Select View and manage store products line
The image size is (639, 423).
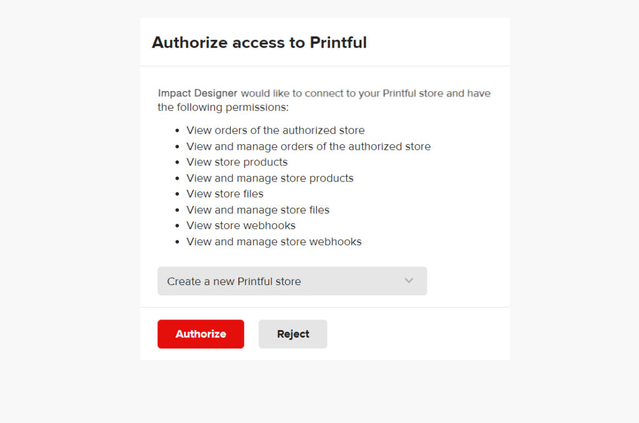270,178
